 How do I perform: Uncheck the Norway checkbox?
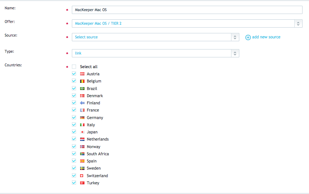coord(74,146)
